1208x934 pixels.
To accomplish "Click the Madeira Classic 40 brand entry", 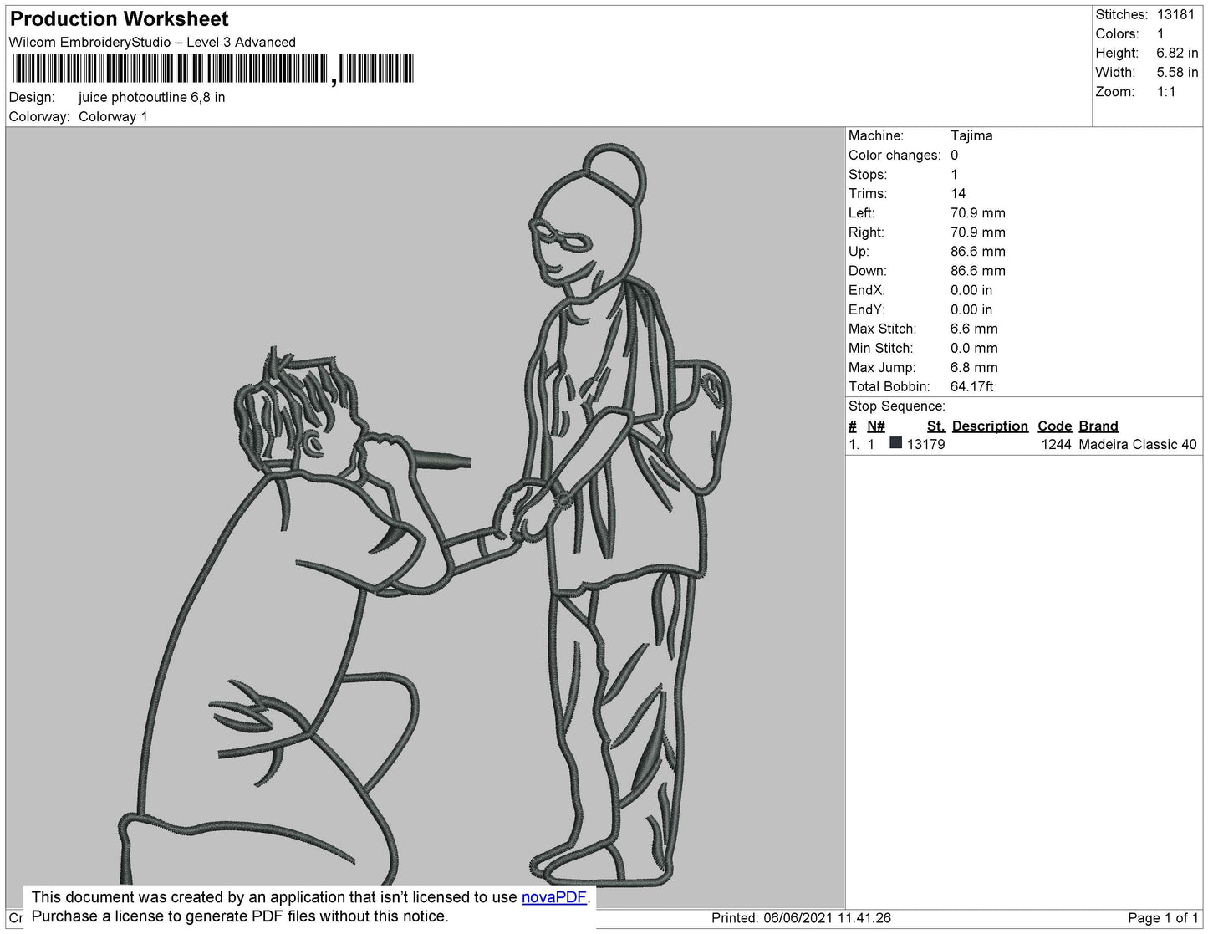I will coord(1138,444).
